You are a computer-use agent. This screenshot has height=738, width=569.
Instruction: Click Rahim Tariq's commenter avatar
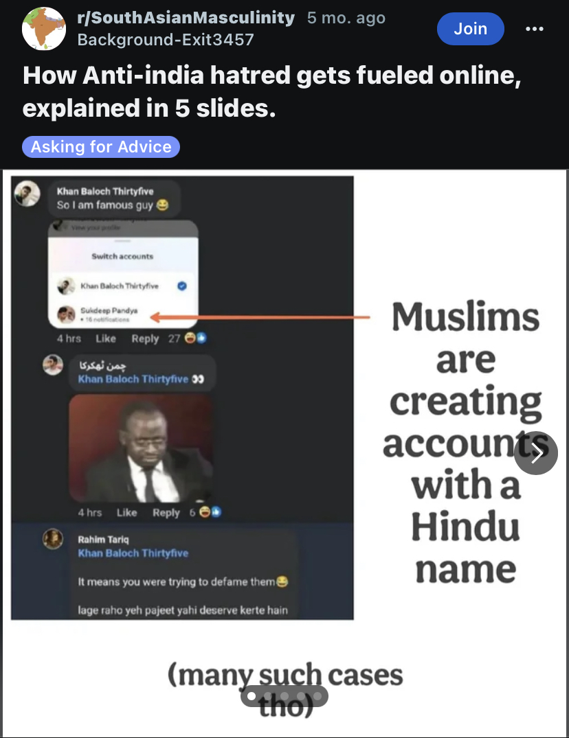click(x=53, y=539)
